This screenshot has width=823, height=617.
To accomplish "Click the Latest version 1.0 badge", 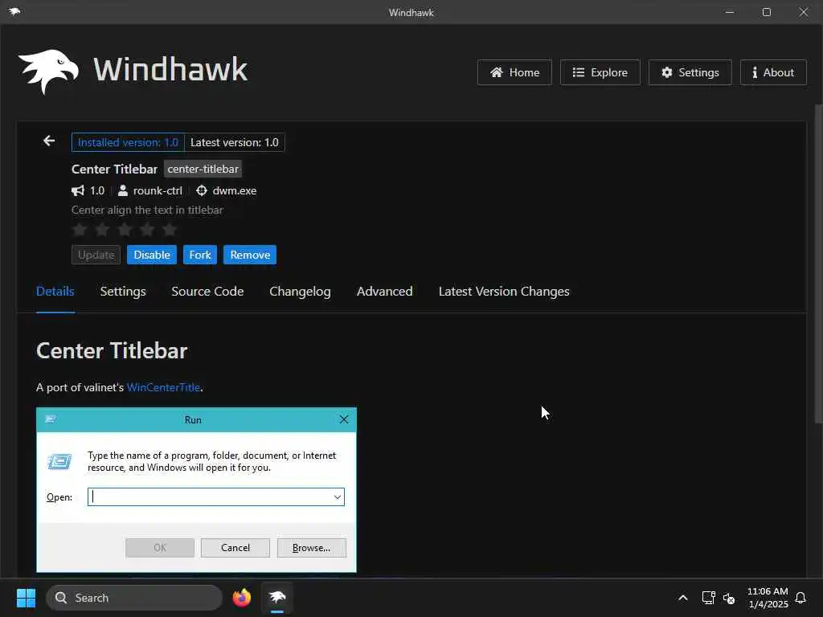I will pyautogui.click(x=235, y=142).
